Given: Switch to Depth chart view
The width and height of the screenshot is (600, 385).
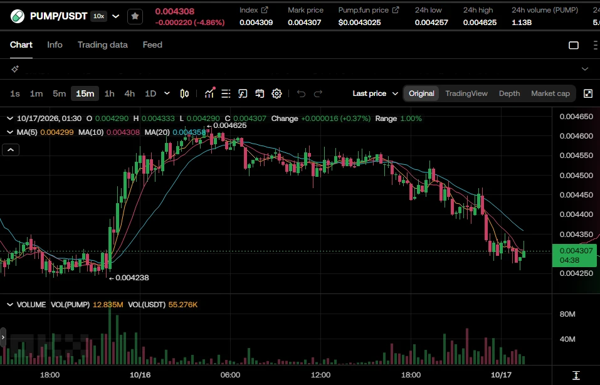Looking at the screenshot, I should coord(509,93).
